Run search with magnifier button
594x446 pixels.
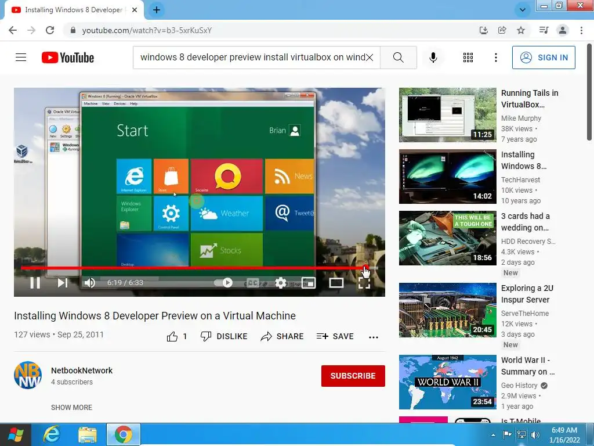tap(398, 57)
